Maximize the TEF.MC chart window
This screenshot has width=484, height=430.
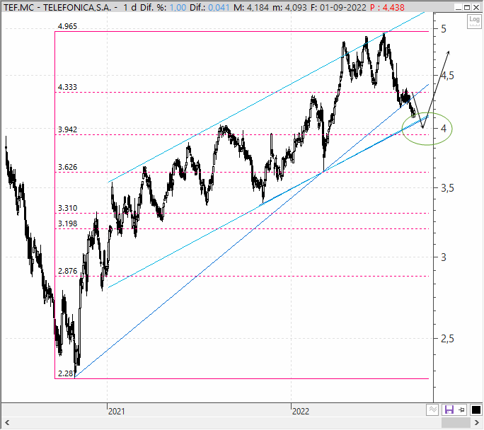(x=467, y=7)
